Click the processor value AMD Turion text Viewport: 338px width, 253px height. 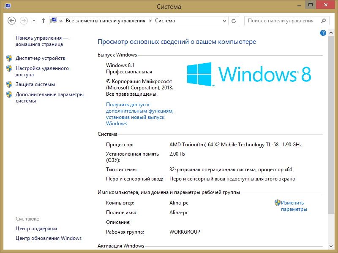[235, 145]
